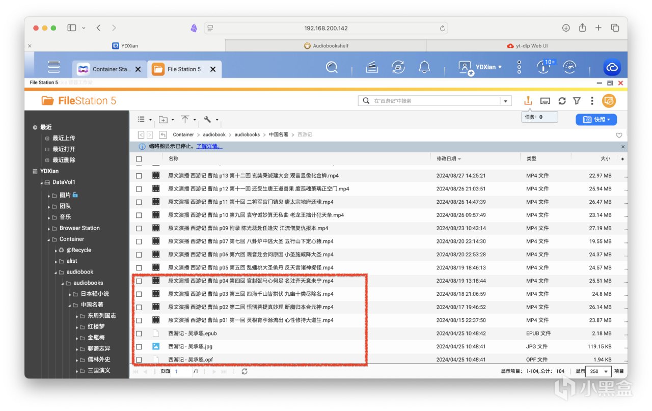Click the orange File Station task status icon
652x411 pixels.
click(x=528, y=100)
